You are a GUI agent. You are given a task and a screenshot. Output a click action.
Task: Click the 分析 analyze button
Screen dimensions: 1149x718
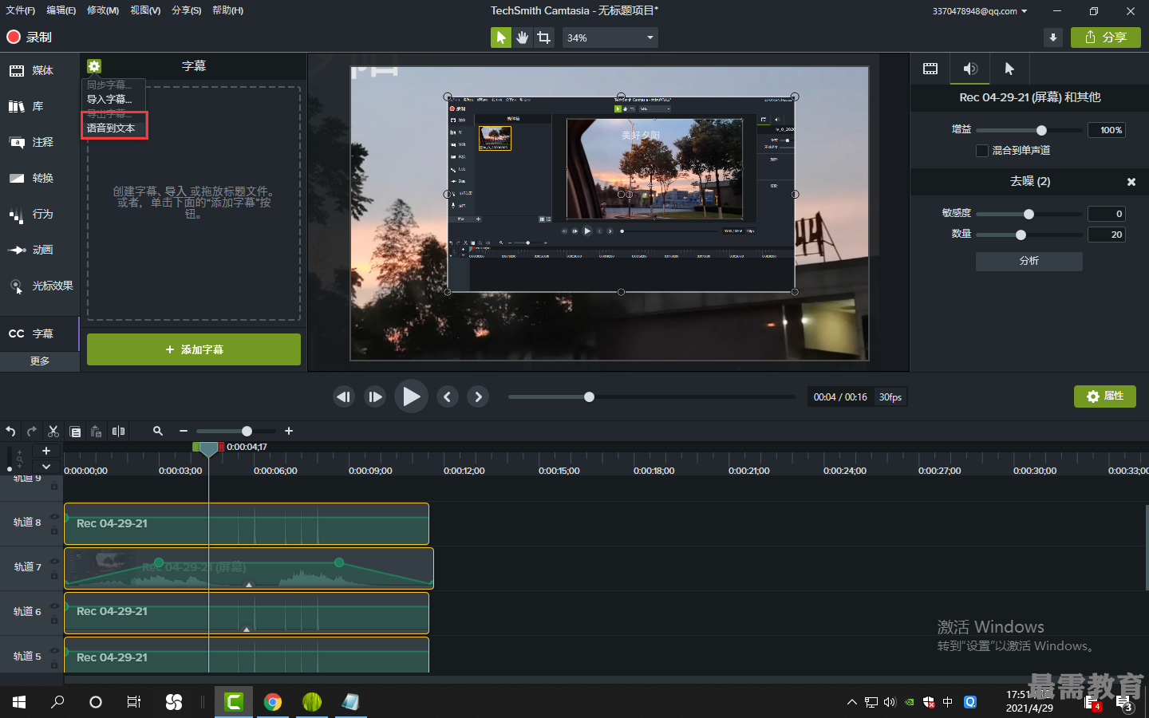point(1029,261)
